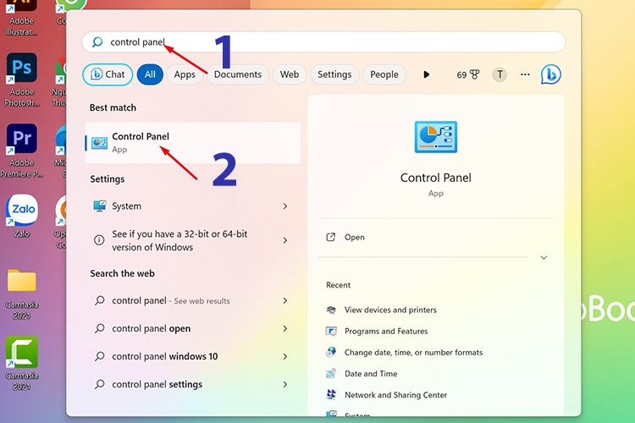Expand 32-bit or 64-bit result chevron
Image resolution: width=635 pixels, height=423 pixels.
[285, 240]
